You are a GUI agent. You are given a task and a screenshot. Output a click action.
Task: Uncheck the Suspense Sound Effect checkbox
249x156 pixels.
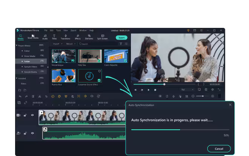99,80
